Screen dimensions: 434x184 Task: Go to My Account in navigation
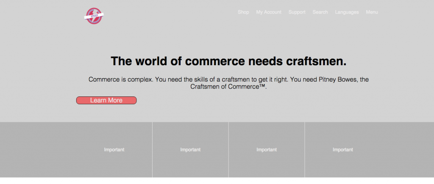click(x=269, y=12)
